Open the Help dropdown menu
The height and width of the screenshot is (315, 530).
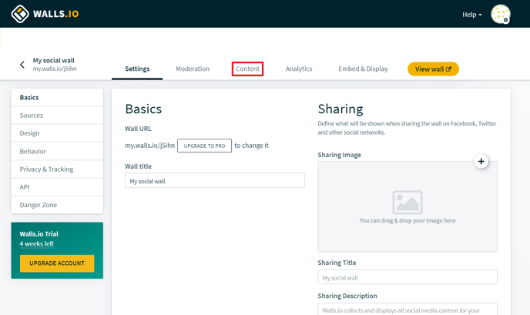coord(472,15)
